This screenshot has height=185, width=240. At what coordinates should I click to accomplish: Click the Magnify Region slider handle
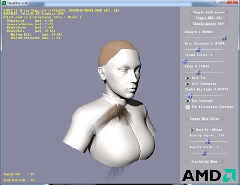(x=208, y=142)
